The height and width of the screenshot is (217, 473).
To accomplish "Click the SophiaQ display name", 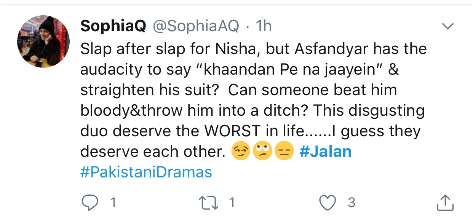I will [x=113, y=26].
